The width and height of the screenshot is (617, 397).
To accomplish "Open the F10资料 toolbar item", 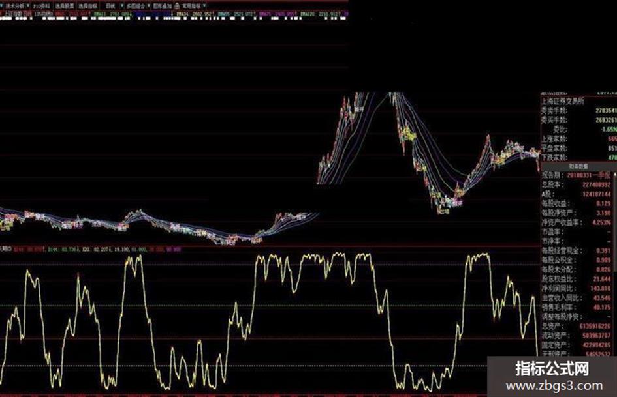I will [41, 6].
